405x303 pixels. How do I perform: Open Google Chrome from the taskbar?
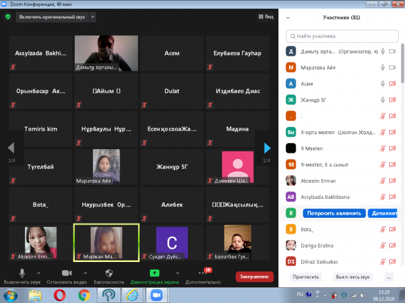click(84, 295)
